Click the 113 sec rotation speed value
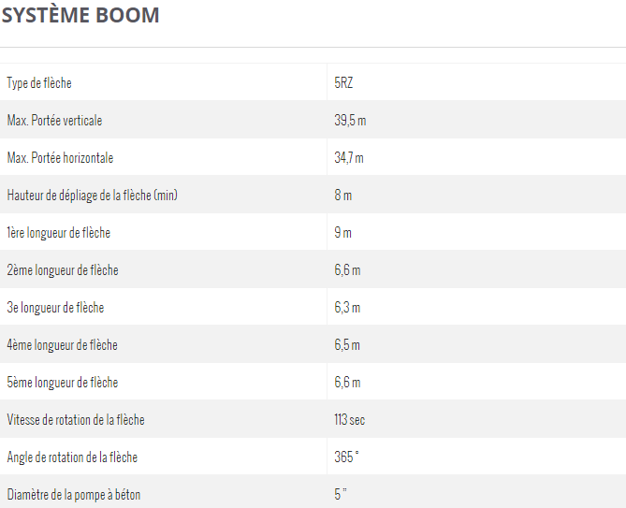This screenshot has height=508, width=626. pos(350,420)
